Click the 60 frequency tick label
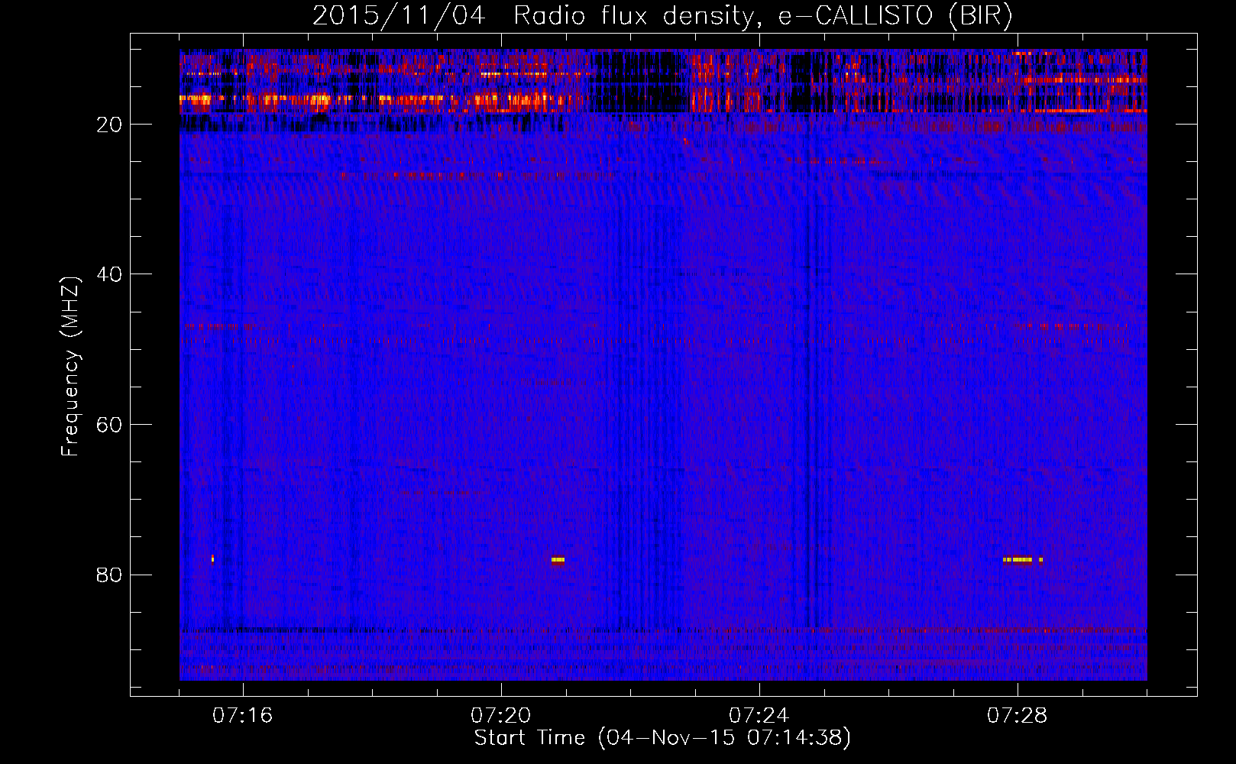Viewport: 1236px width, 764px height. pyautogui.click(x=109, y=425)
